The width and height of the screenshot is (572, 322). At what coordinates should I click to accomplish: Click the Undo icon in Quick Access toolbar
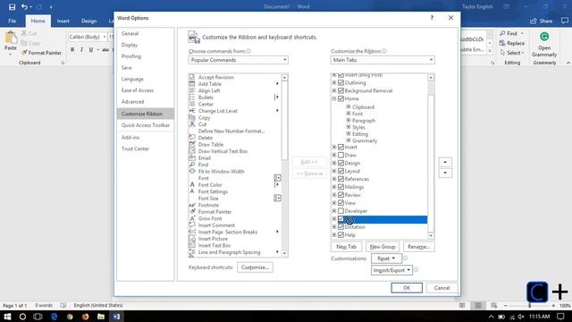point(24,7)
